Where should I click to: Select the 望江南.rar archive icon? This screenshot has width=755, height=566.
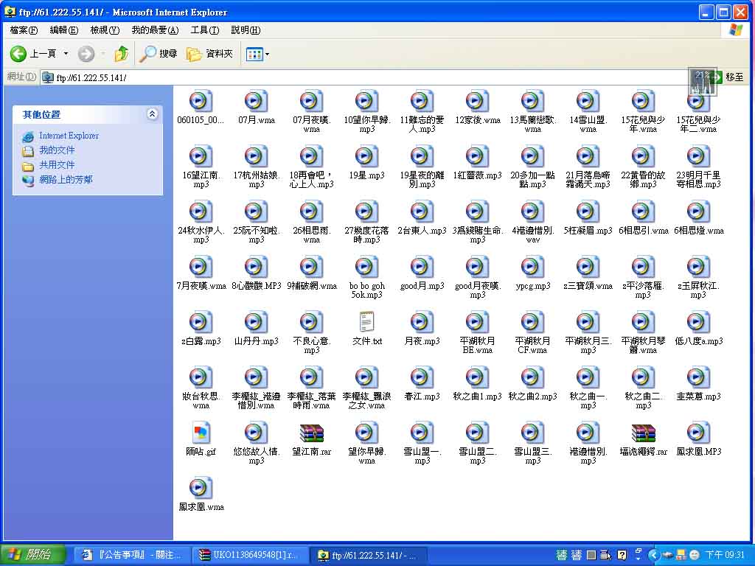point(311,433)
